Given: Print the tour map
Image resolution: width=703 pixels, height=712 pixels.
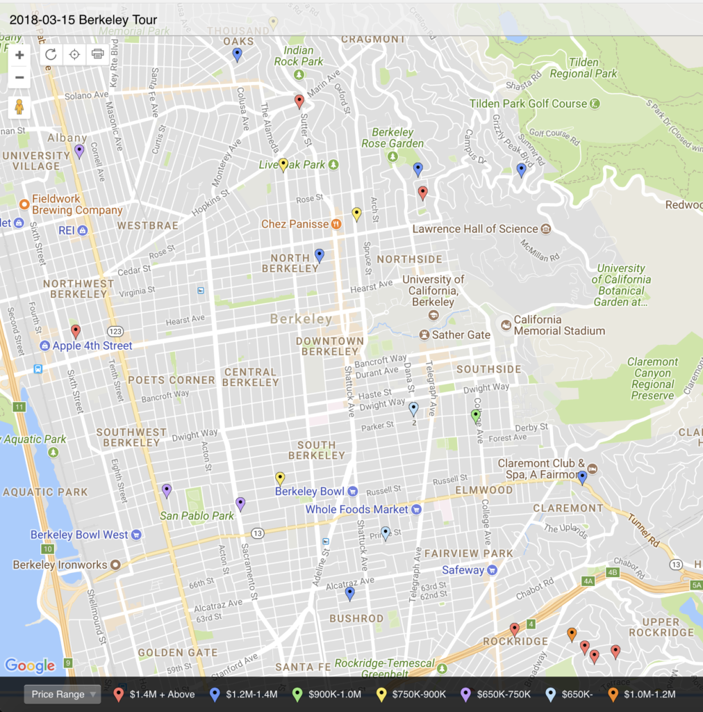Looking at the screenshot, I should (x=97, y=54).
